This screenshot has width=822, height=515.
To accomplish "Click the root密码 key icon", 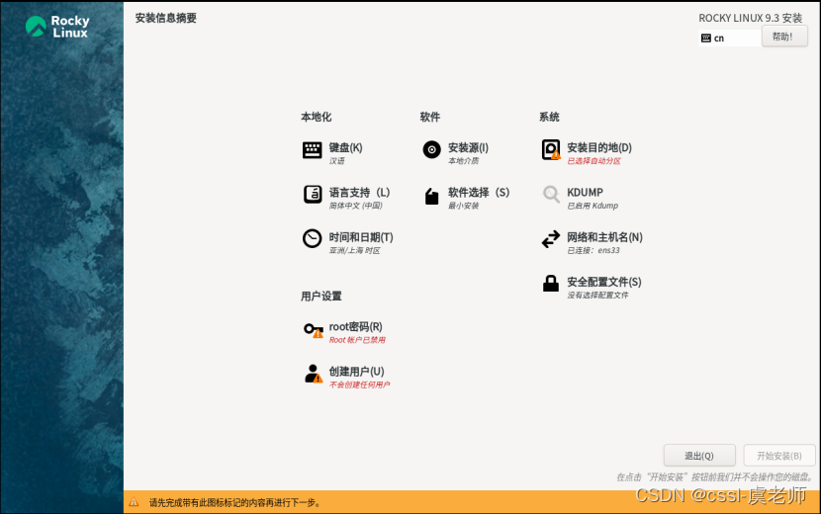I will (x=314, y=330).
